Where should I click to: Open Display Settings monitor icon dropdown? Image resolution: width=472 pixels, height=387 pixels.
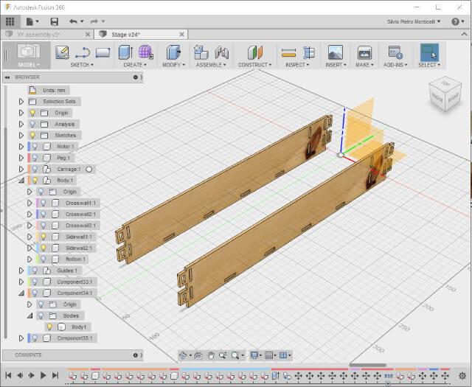pos(256,355)
